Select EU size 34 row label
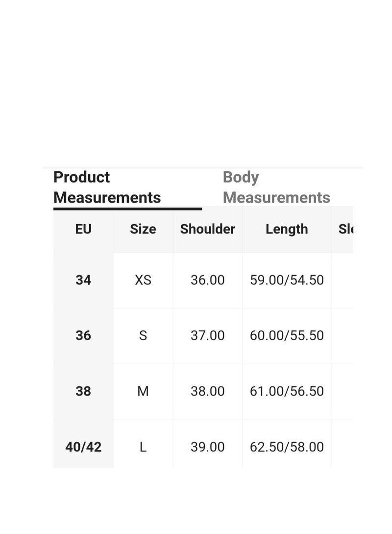392x534 pixels. click(x=83, y=280)
